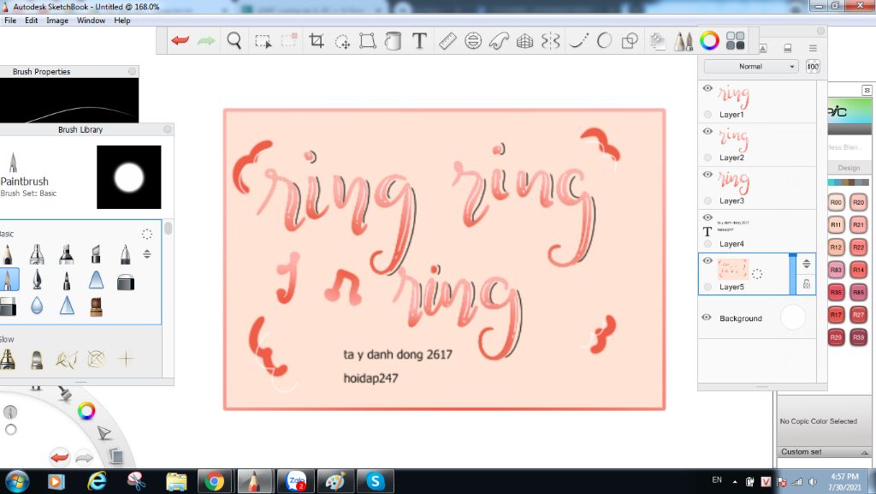Open the Edit menu
The width and height of the screenshot is (876, 494).
(x=32, y=20)
